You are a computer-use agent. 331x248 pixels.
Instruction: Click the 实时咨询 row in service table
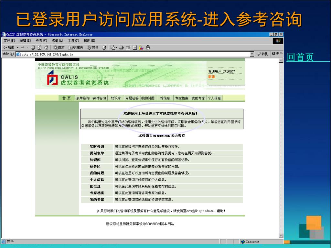pos(162,147)
